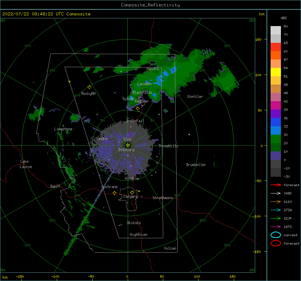Screen dimensions: 301x281
Task: Select the red 60–65 dBZ swatch
Action: (x=276, y=47)
